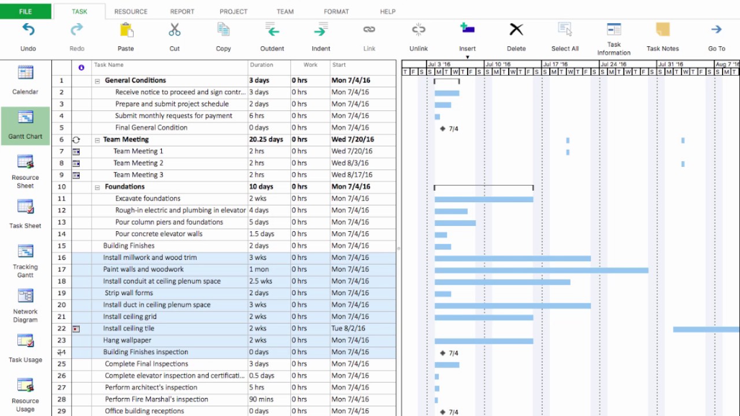Click the Copy icon

[x=223, y=29]
